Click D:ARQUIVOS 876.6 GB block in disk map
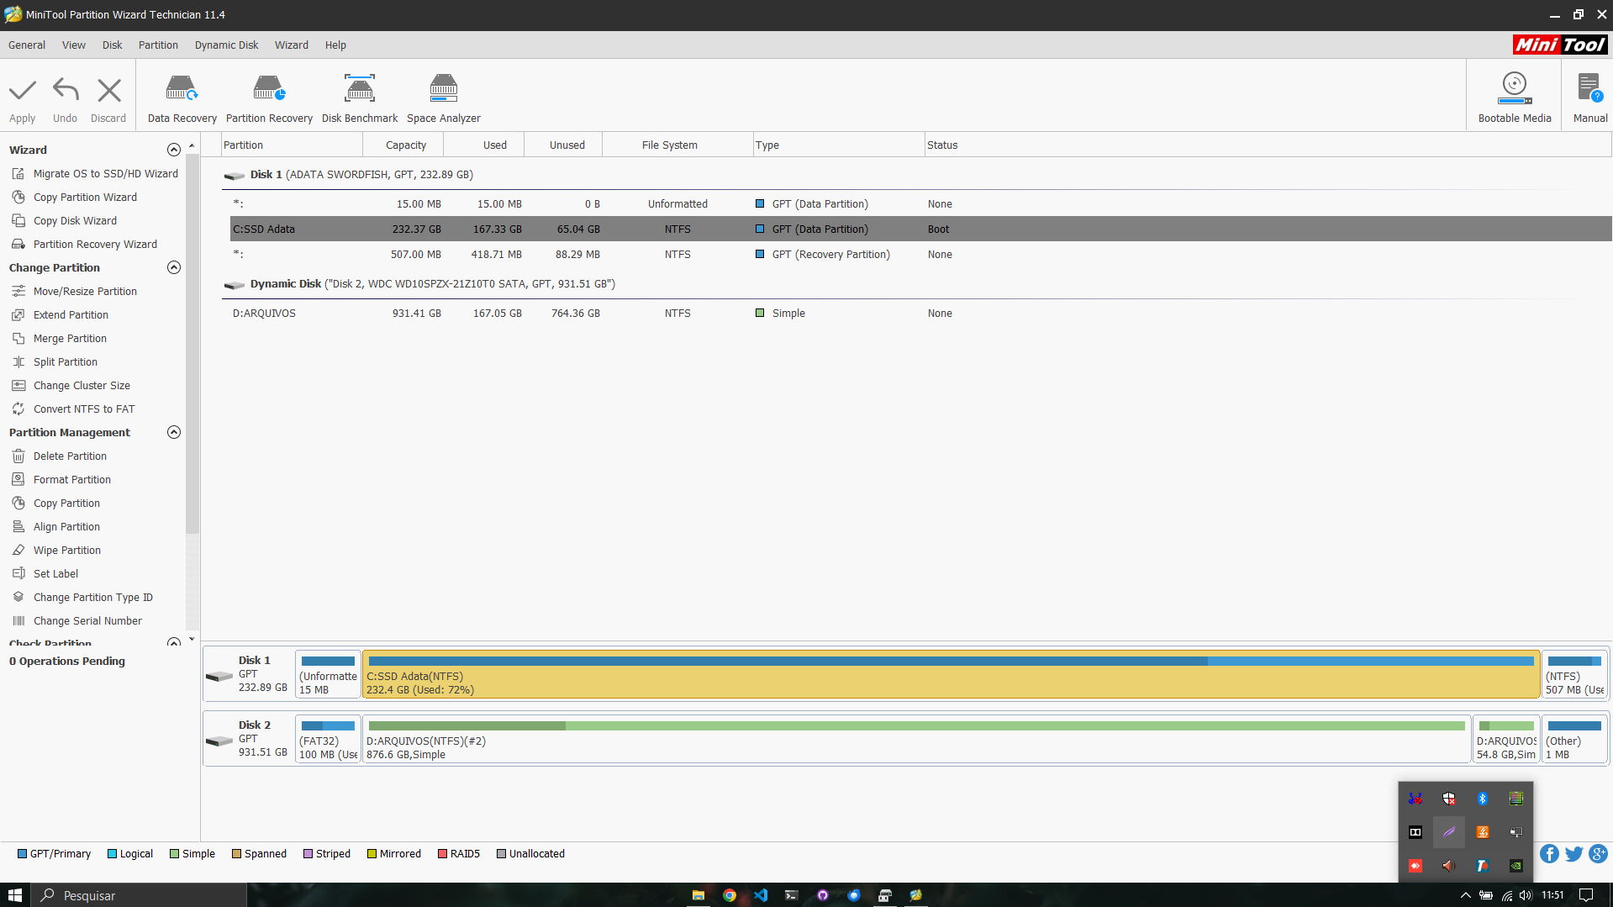 pos(917,739)
